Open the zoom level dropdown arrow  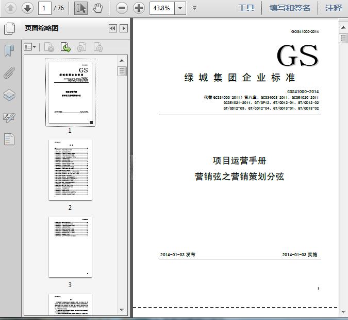(180, 8)
